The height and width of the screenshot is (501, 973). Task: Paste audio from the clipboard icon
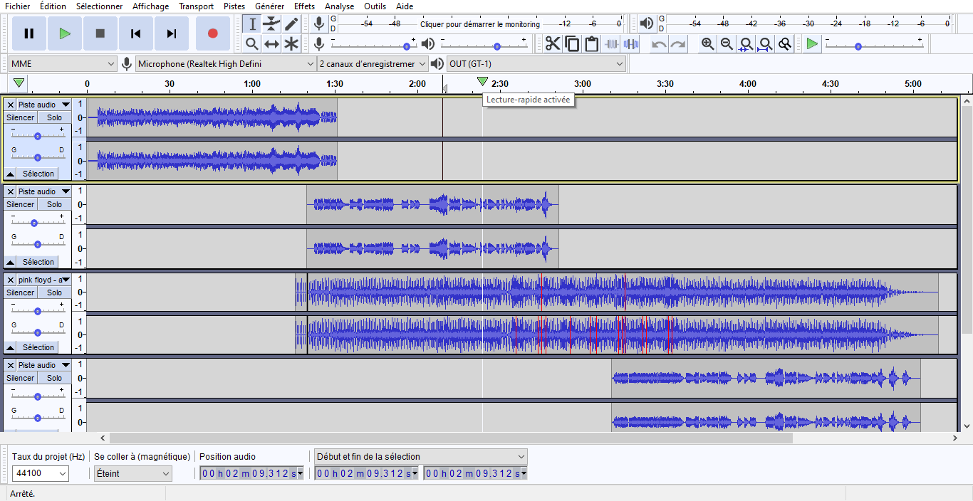point(592,43)
